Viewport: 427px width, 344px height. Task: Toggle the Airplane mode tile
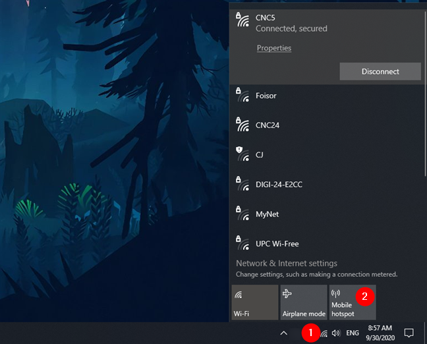304,302
